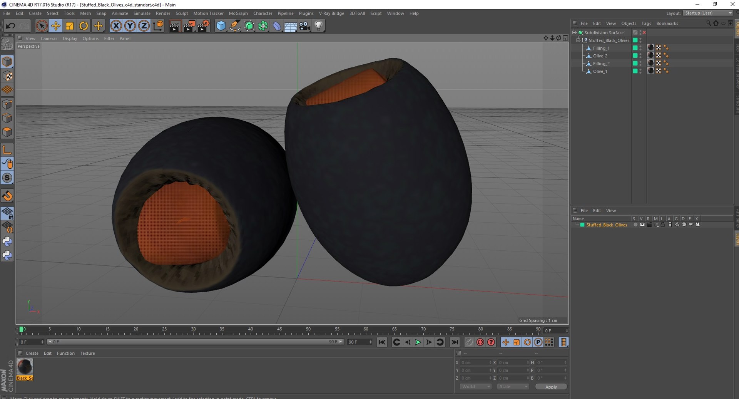The width and height of the screenshot is (739, 399).
Task: Open material manager Texture menu
Action: coord(87,353)
